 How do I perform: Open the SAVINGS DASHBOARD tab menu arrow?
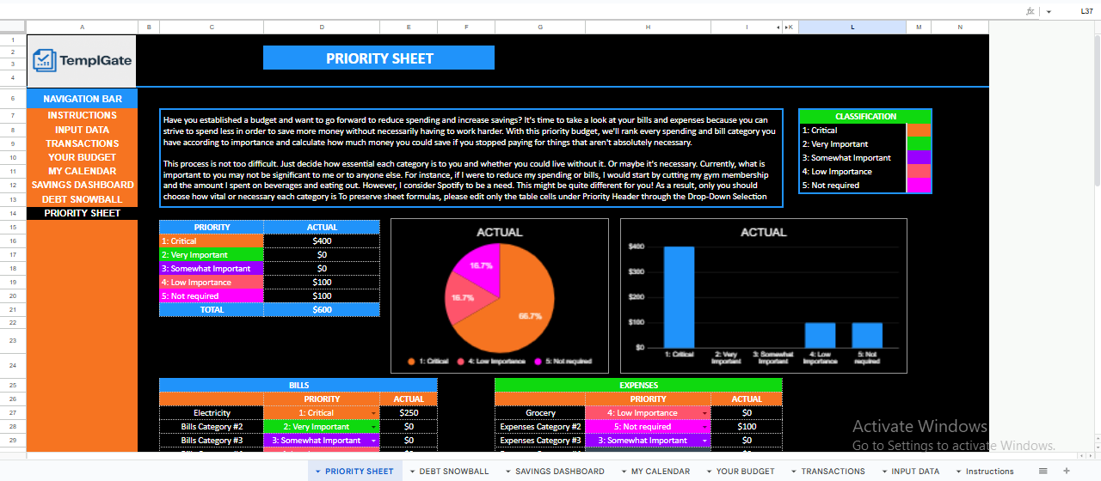click(507, 471)
